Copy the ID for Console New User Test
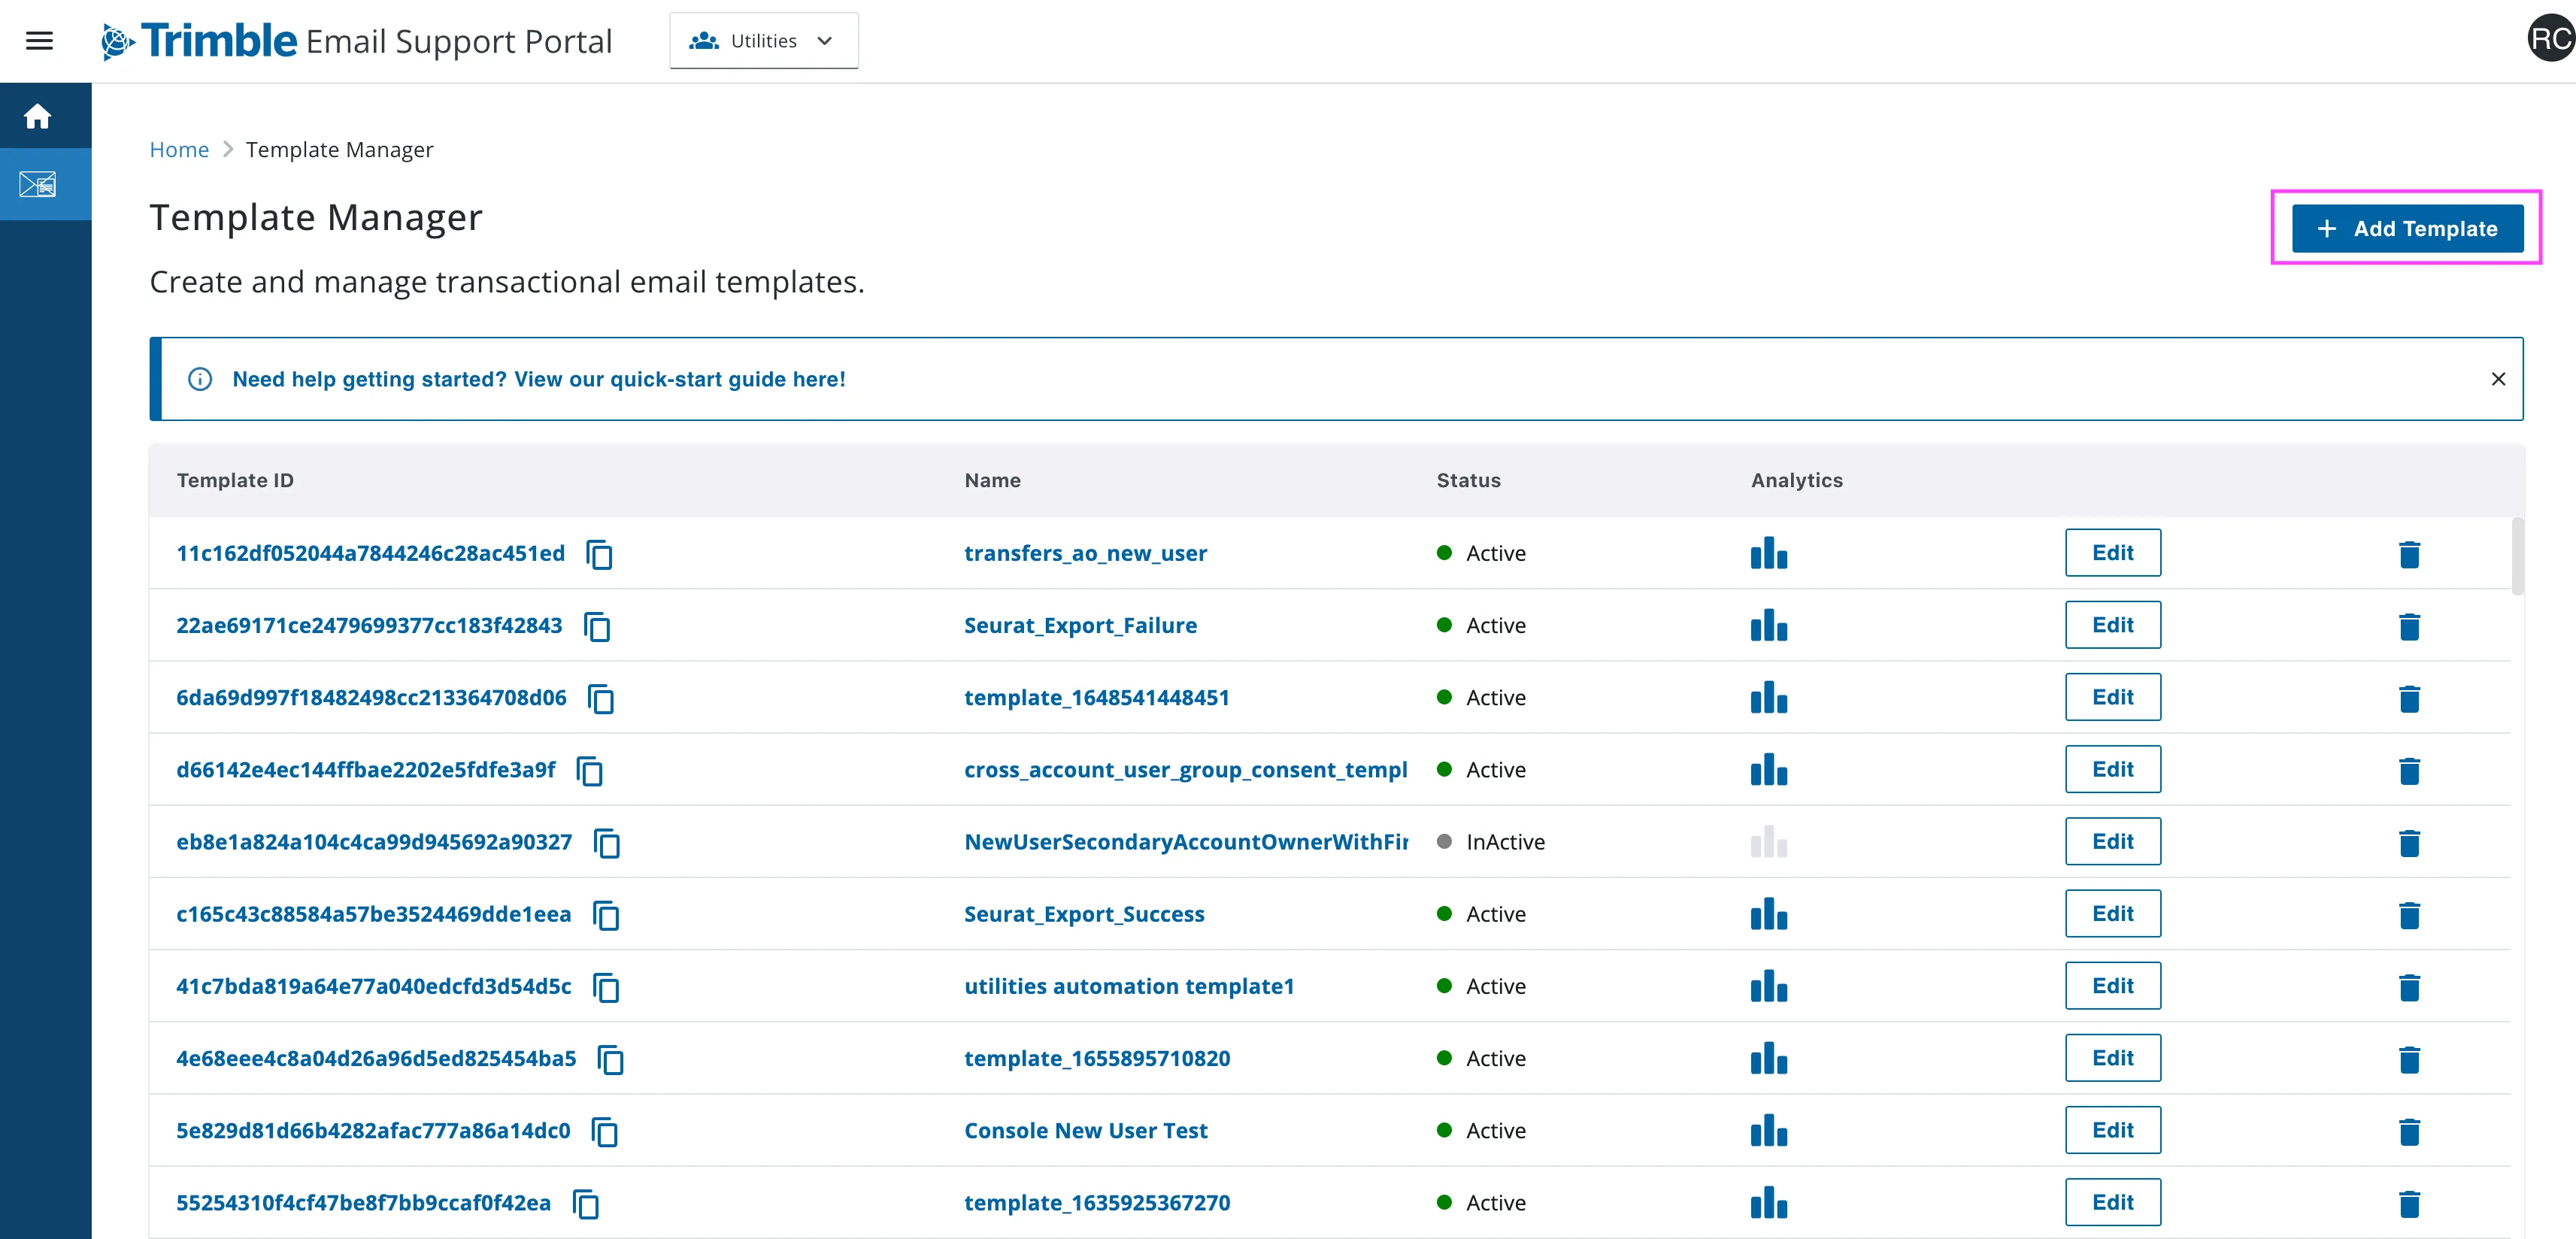Screen dimensions: 2576x1239 pyautogui.click(x=605, y=1131)
